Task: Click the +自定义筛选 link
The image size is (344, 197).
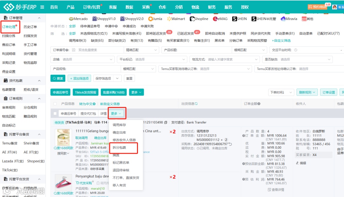Action: pos(281,40)
